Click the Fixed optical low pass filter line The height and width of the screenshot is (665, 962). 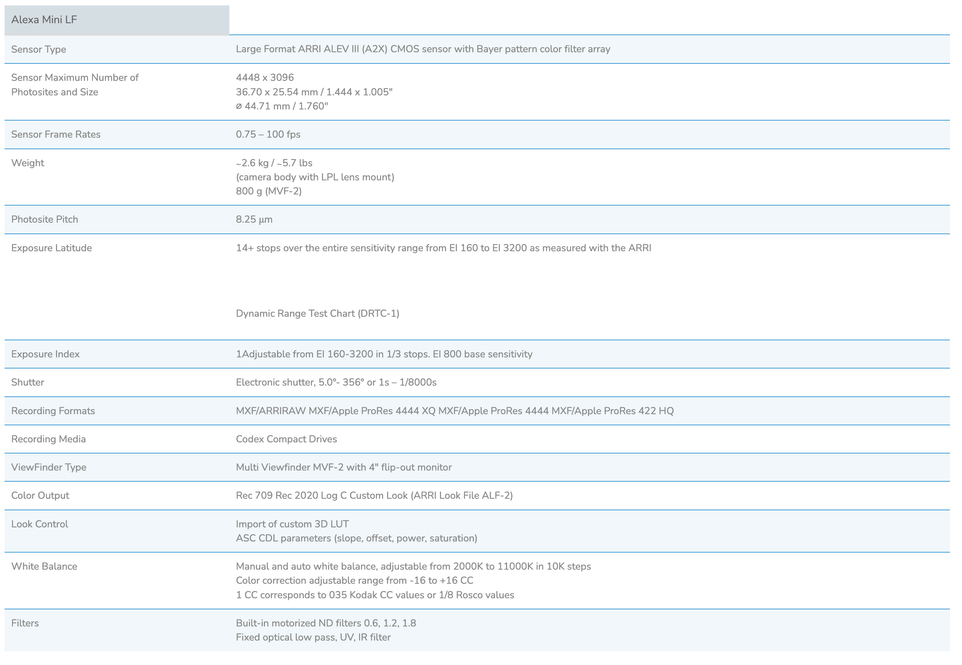pos(313,637)
